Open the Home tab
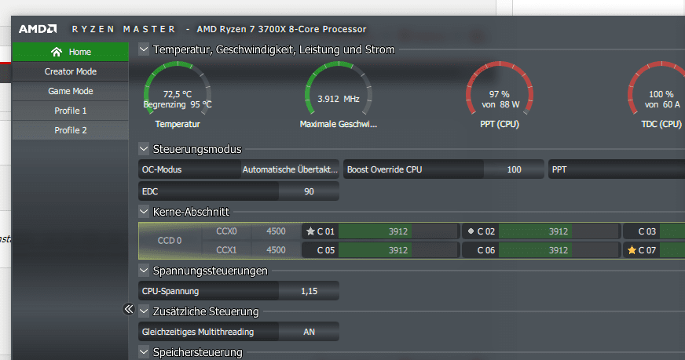Viewport: 685px width, 360px height. 71,52
